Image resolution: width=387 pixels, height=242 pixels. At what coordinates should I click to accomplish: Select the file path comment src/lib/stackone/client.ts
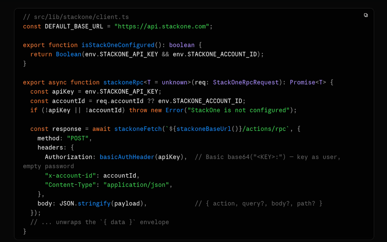click(76, 17)
